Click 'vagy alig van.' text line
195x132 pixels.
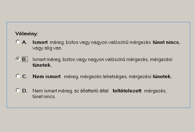(47, 48)
